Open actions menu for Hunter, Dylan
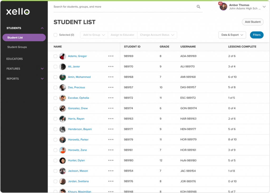Viewport: 270px width, 193px height. click(x=111, y=160)
